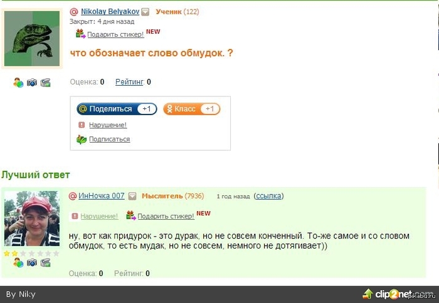Click video icon under ИнНочка's avatar
The image size is (439, 303).
(45, 263)
